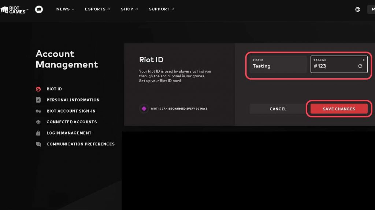Click the round fist icon in header
This screenshot has width=375, height=210.
(x=39, y=9)
